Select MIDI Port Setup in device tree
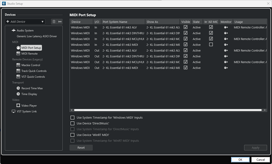 coord(31,48)
